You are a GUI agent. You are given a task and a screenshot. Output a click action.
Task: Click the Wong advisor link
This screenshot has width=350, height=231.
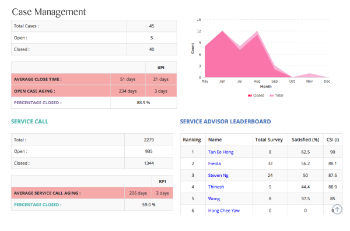tap(214, 198)
